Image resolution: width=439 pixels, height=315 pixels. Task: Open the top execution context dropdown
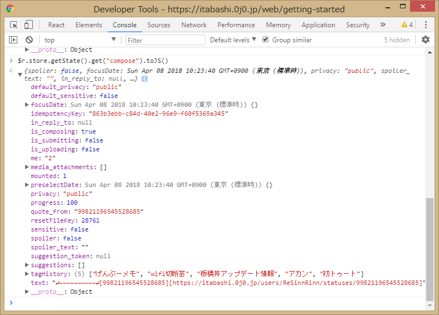point(80,40)
